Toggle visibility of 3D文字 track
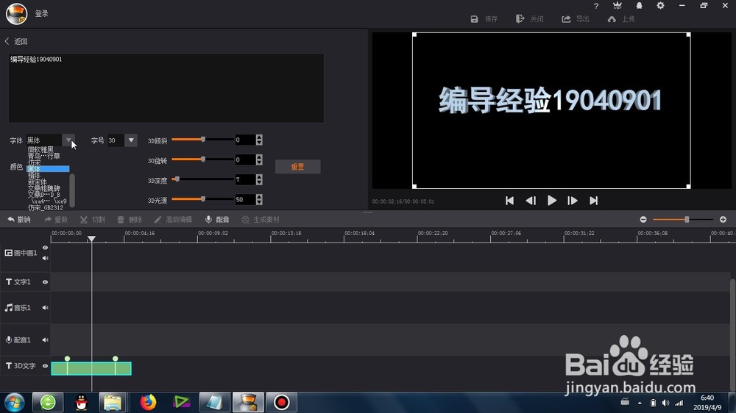 (x=45, y=366)
